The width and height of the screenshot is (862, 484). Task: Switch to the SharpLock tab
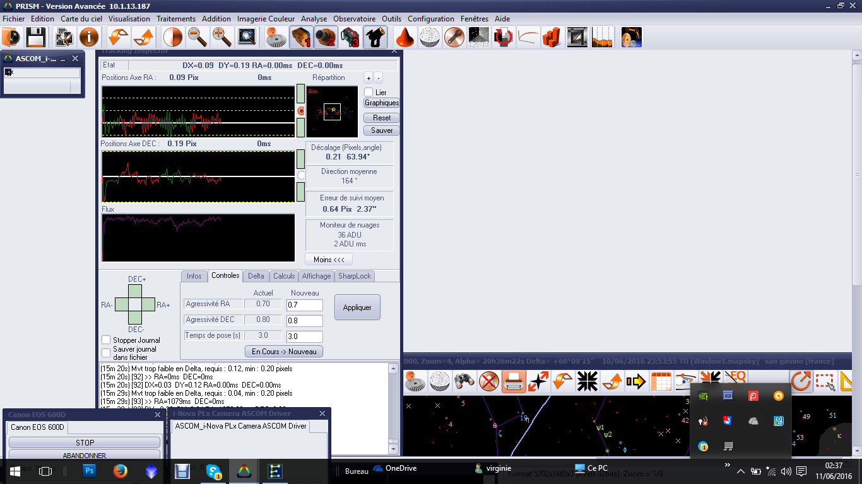tap(355, 276)
